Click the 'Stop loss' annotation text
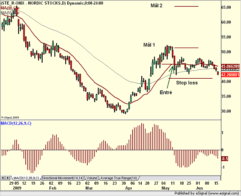 [x=187, y=83]
